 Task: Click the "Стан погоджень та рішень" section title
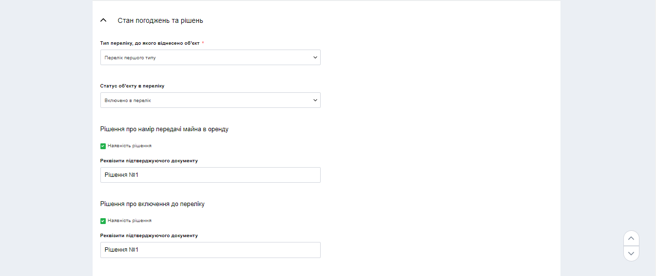160,20
